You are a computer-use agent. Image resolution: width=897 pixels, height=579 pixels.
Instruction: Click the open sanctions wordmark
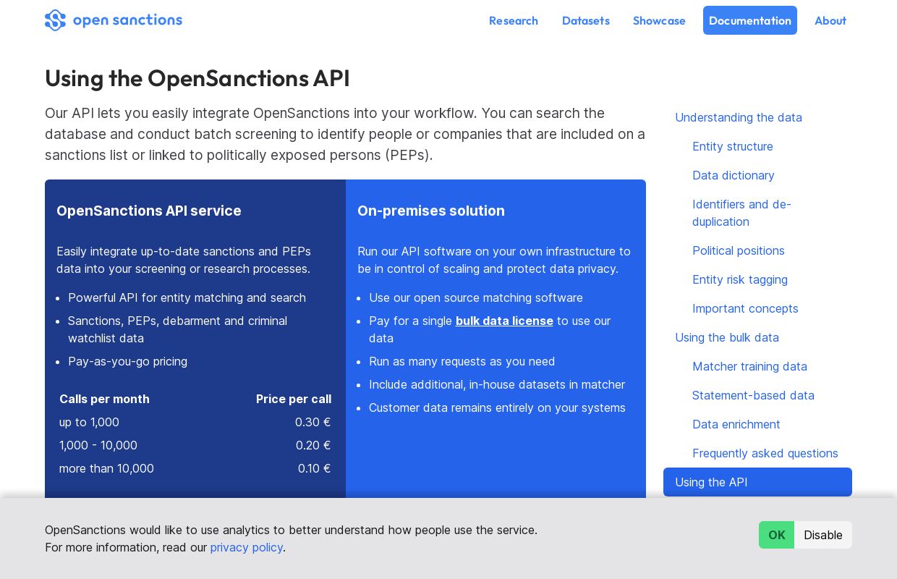click(x=127, y=20)
